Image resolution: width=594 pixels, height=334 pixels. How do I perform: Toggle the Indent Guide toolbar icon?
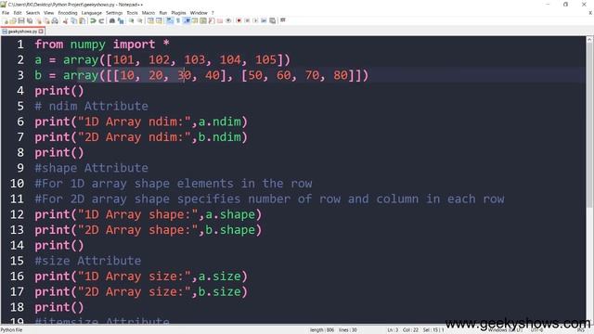[x=187, y=20]
